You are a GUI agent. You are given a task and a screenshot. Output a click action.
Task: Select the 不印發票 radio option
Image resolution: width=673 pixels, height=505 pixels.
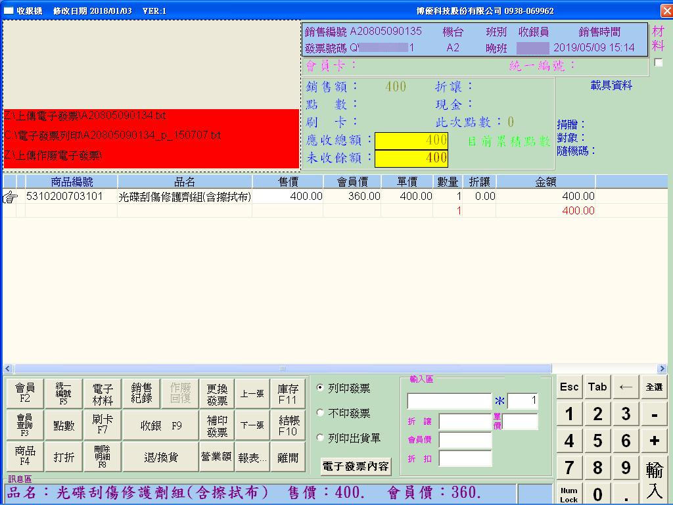pyautogui.click(x=321, y=413)
